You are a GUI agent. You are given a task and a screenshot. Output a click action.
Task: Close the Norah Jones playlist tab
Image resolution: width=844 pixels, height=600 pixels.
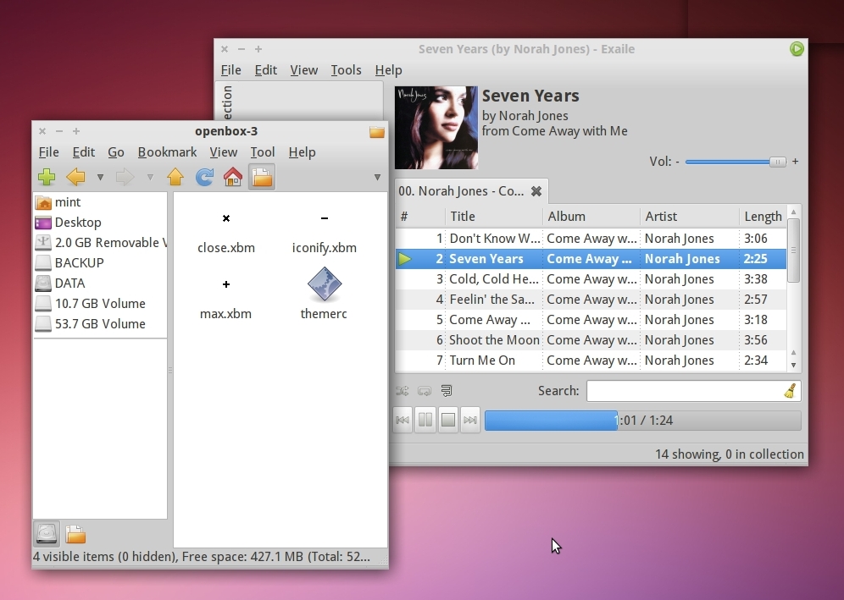click(x=536, y=191)
